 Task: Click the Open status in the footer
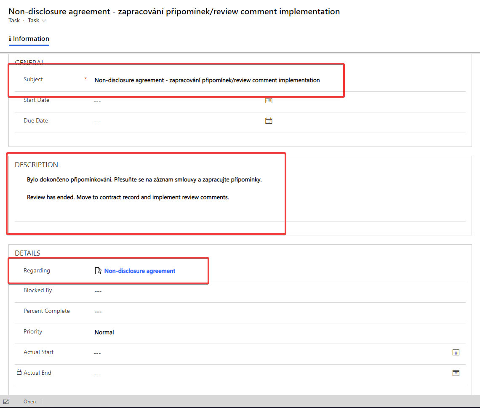tap(30, 402)
